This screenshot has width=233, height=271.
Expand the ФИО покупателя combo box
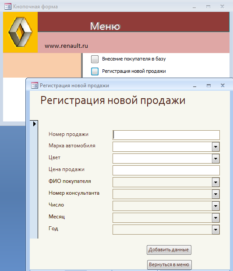click(x=215, y=182)
